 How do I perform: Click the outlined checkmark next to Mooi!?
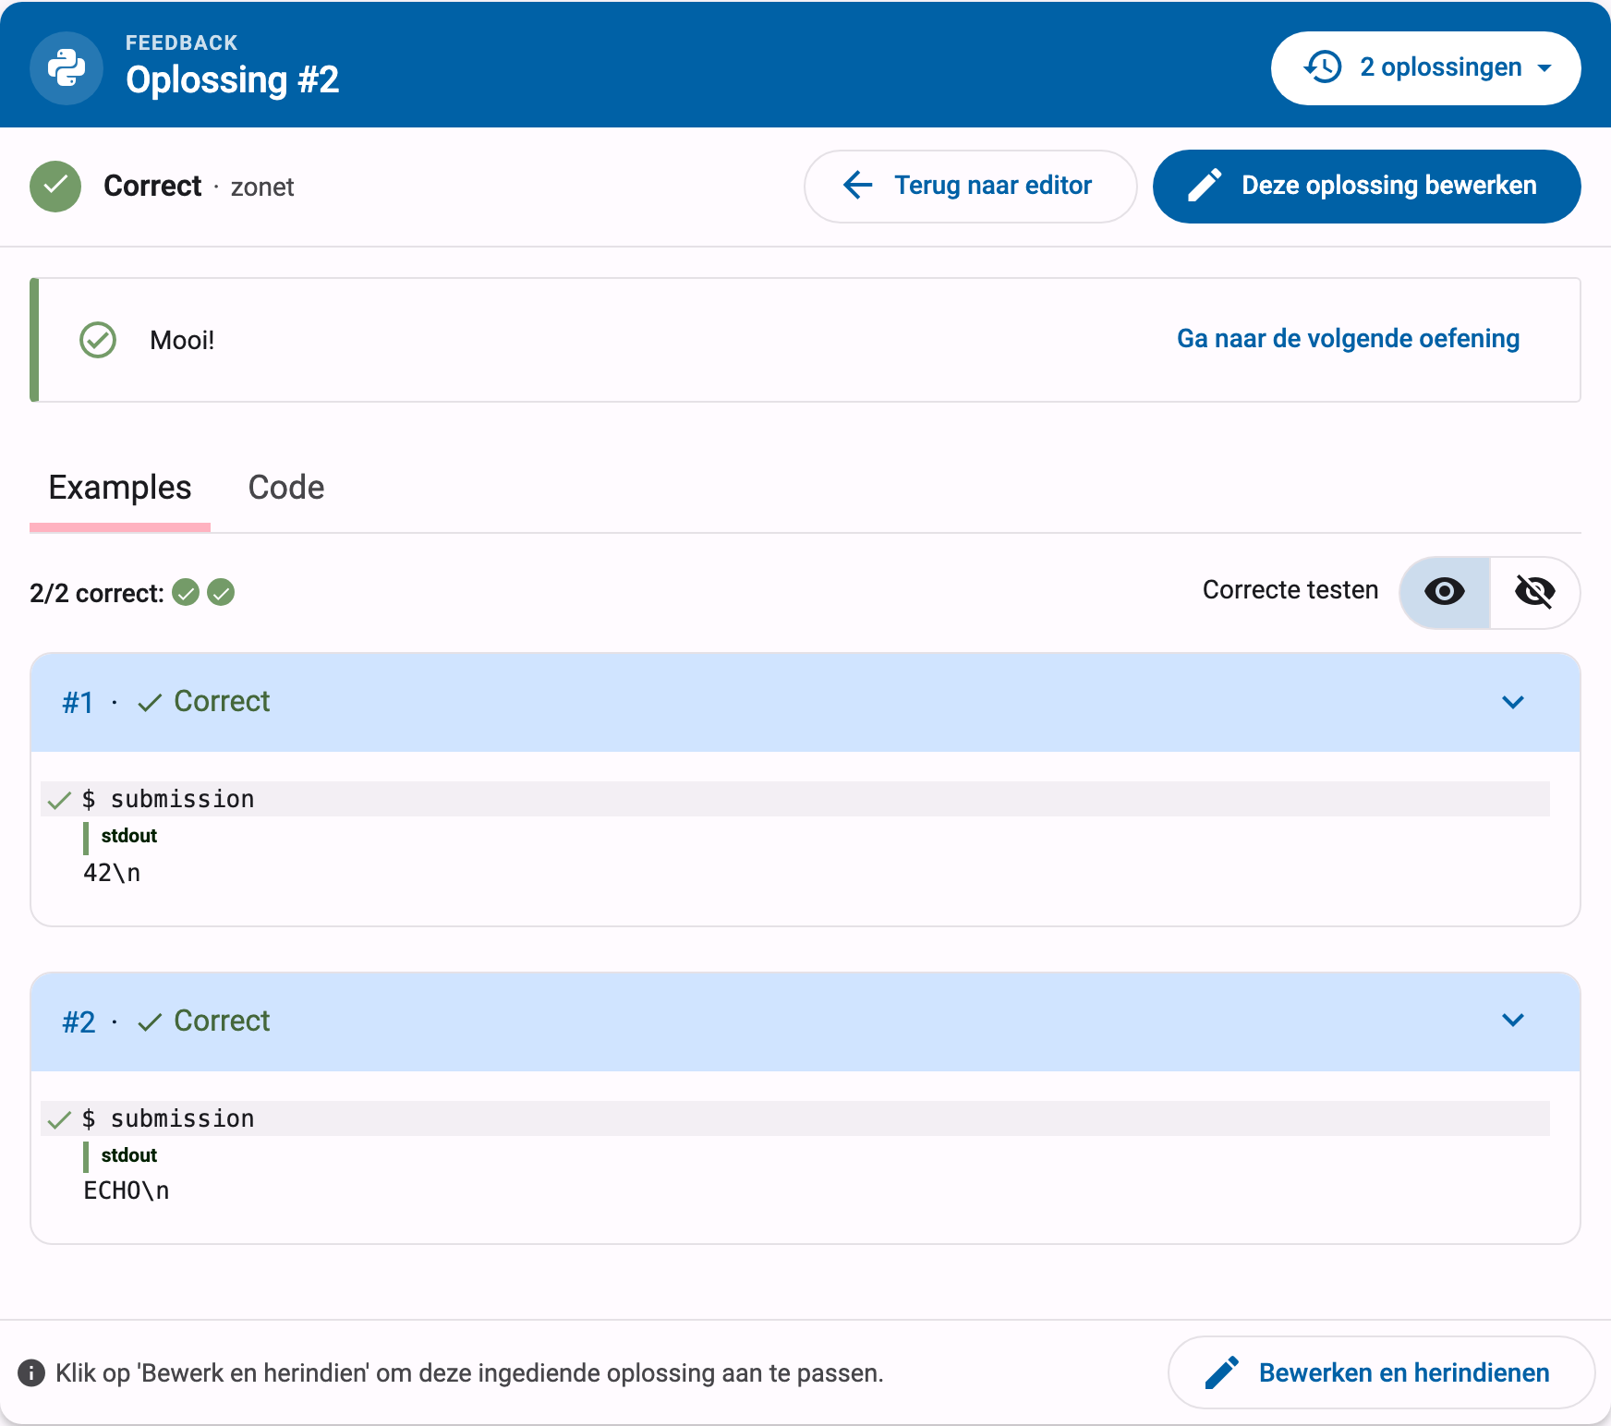pos(98,340)
